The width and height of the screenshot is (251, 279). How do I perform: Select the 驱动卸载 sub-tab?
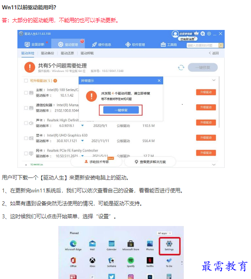click(87, 53)
